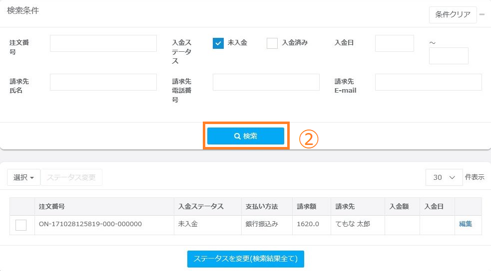Image resolution: width=491 pixels, height=271 pixels.
Task: Click the 編集 link for the order
Action: (x=466, y=224)
